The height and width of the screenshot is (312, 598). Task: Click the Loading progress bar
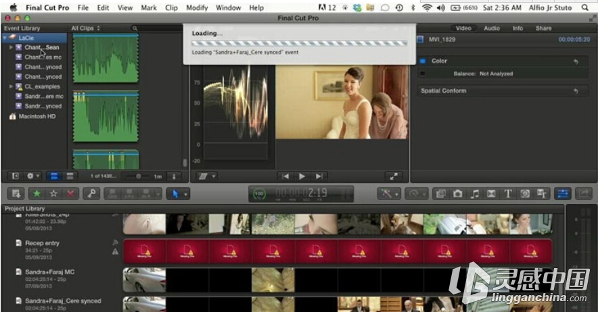coord(300,43)
